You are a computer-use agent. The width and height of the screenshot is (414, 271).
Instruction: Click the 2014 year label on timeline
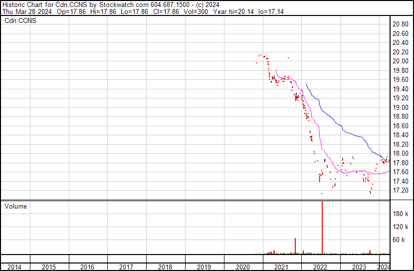click(x=15, y=267)
